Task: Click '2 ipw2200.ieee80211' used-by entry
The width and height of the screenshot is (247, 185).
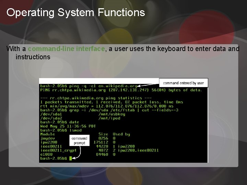Action: click(x=136, y=150)
